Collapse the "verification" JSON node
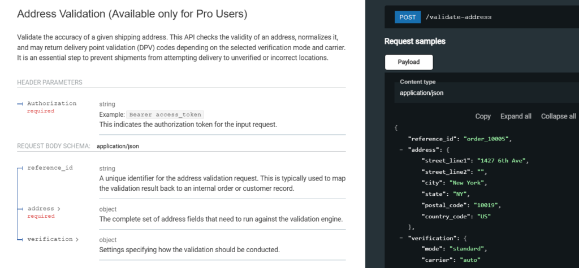The height and width of the screenshot is (268, 579). click(401, 238)
